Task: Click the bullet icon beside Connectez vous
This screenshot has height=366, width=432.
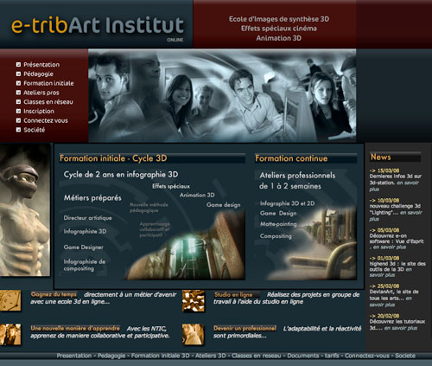Action: [x=18, y=120]
